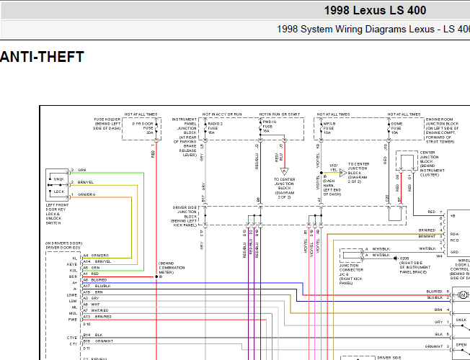Click the 'BRN/WHT 3' wire label
Viewport: 470px width, 360px height.
pos(430,236)
